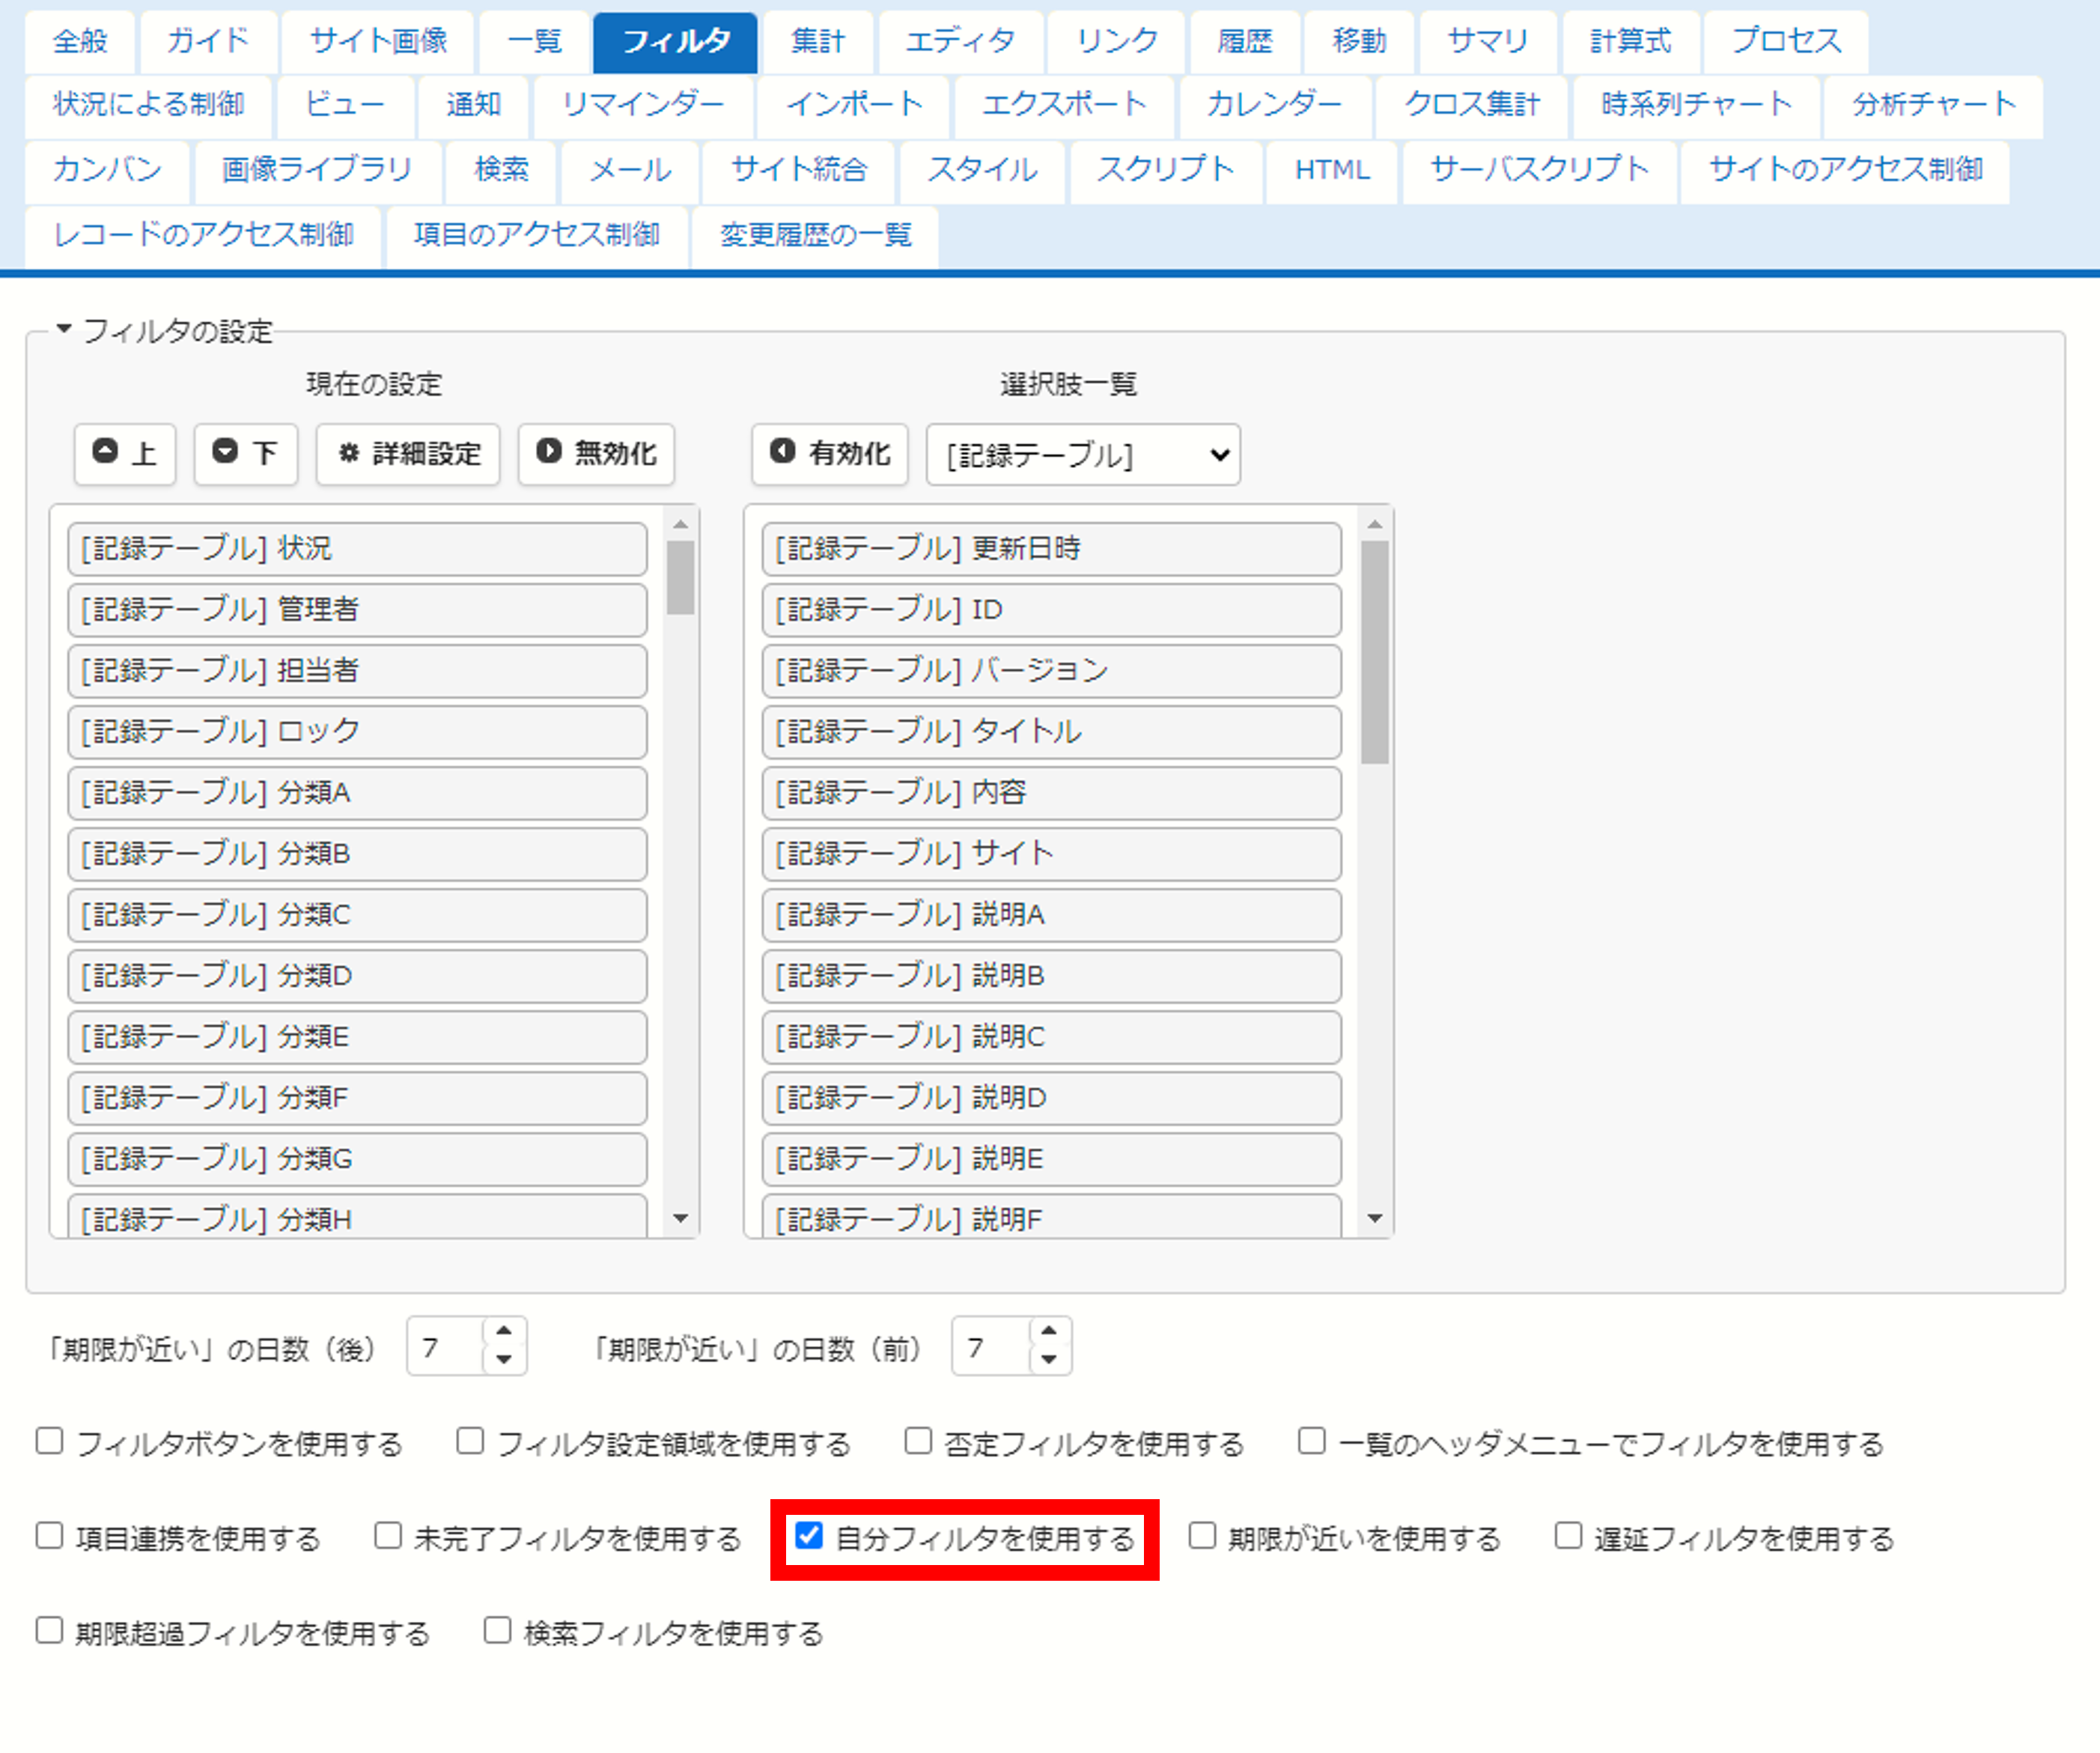This screenshot has height=1753, width=2100.
Task: Toggle 未完了フィルタを使用する checkbox
Action: [x=388, y=1535]
